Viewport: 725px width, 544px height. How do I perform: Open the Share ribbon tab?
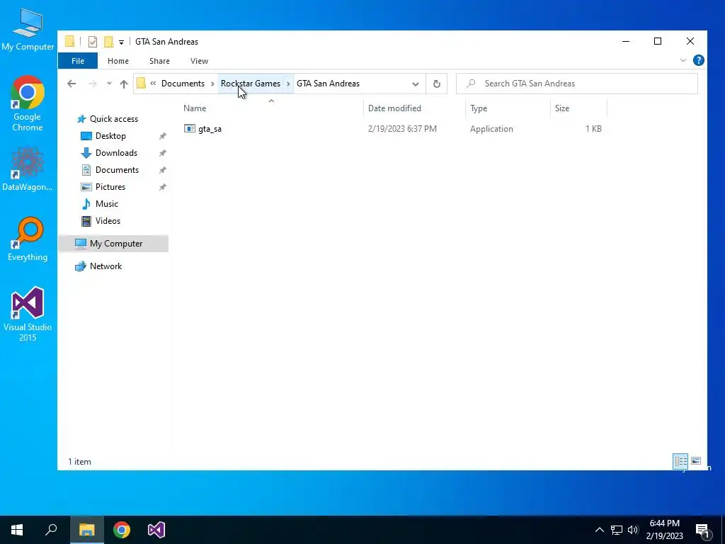pos(159,61)
